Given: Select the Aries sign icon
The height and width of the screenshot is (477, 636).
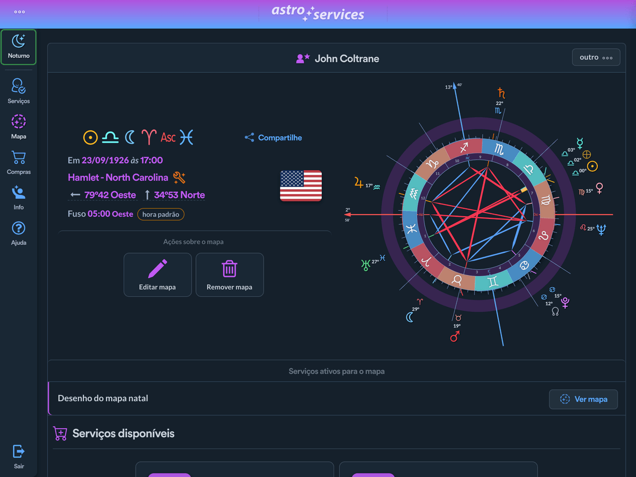Looking at the screenshot, I should pos(149,137).
